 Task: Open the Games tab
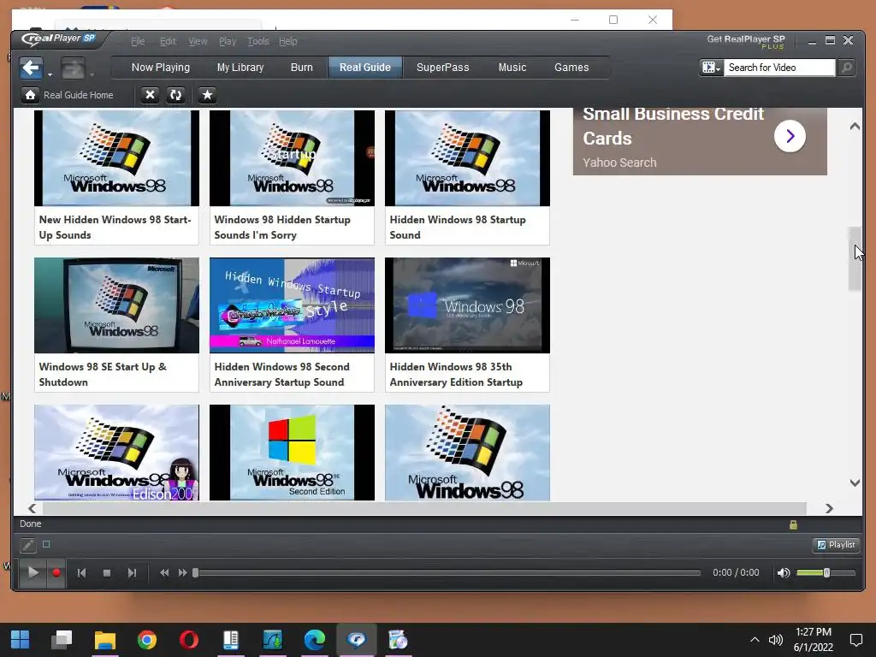[x=571, y=67]
